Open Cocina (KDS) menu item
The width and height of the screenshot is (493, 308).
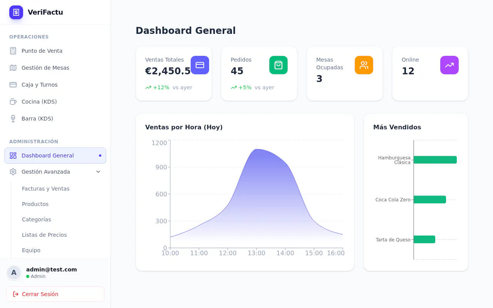point(55,102)
